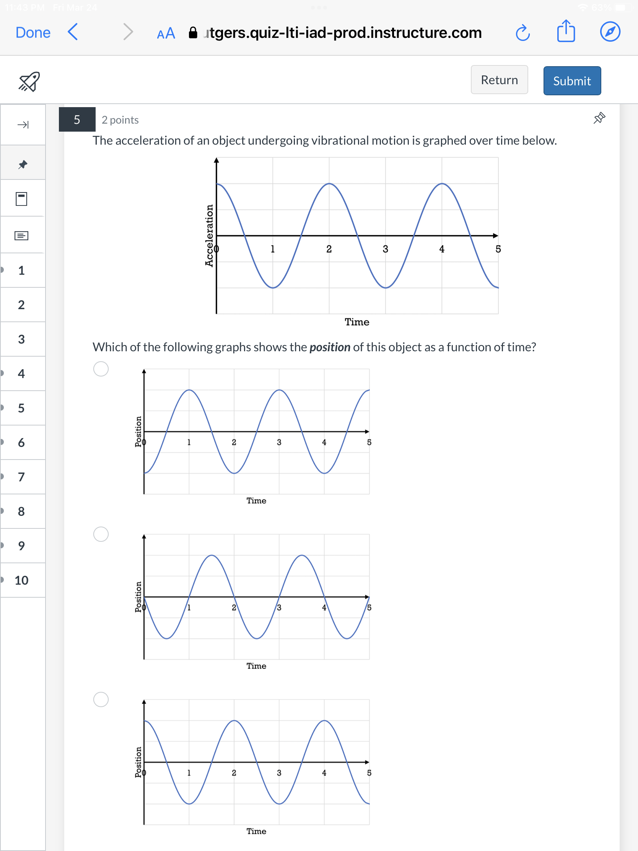
Task: Jump to question 3 in sidebar
Action: pyautogui.click(x=22, y=339)
